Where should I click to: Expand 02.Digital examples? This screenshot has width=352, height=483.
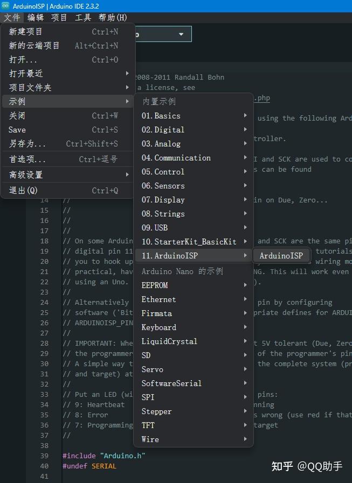[x=194, y=130]
